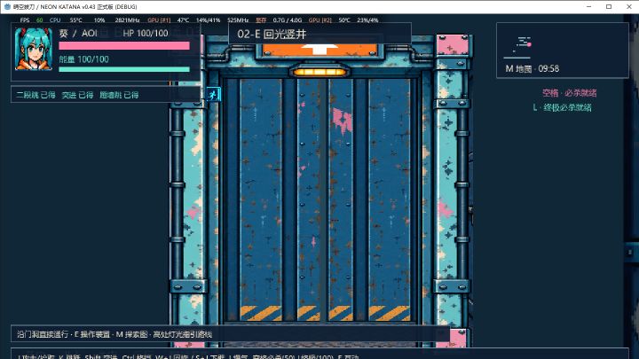Click the '葵 / AOI' character name

click(78, 34)
